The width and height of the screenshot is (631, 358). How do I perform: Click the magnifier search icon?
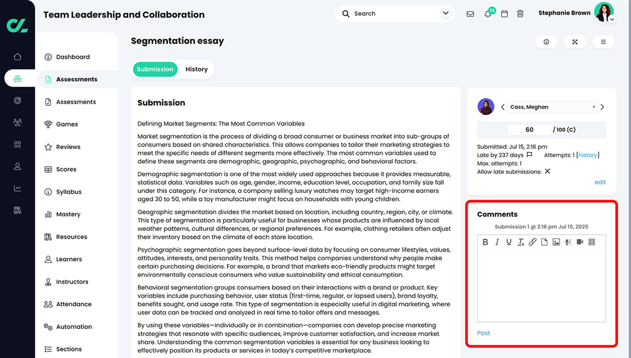click(x=346, y=14)
